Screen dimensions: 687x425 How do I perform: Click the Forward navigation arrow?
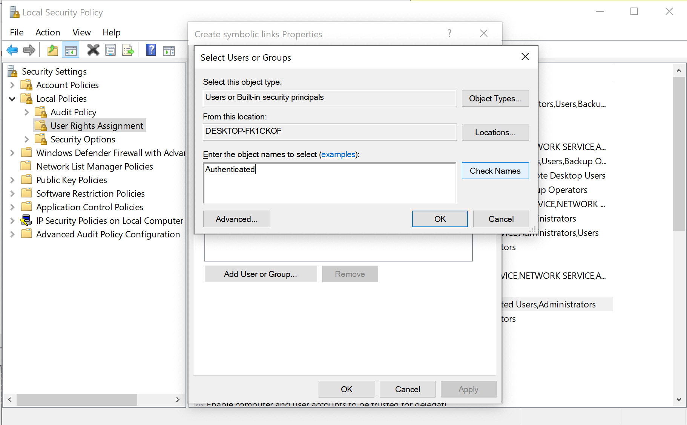29,50
